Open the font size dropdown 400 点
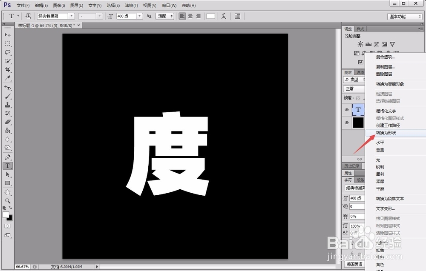 pos(140,16)
